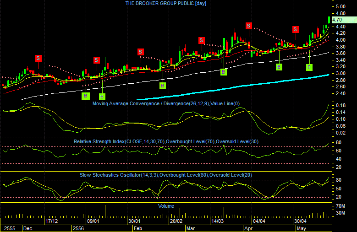
Task: Select the 04/04 date label
Action: coord(259,221)
